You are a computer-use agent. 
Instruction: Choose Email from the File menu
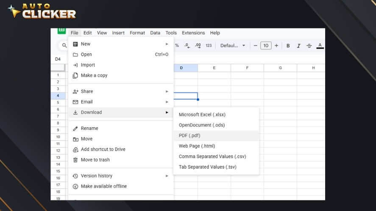point(121,102)
